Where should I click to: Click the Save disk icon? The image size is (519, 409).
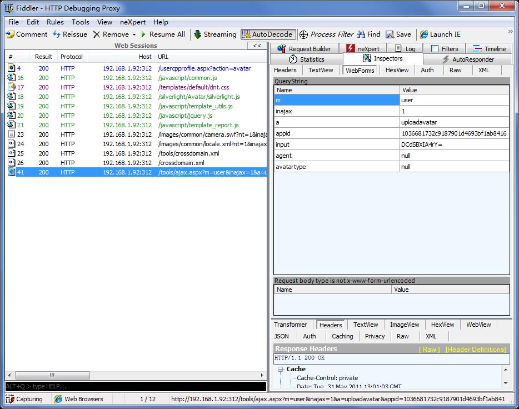(390, 34)
